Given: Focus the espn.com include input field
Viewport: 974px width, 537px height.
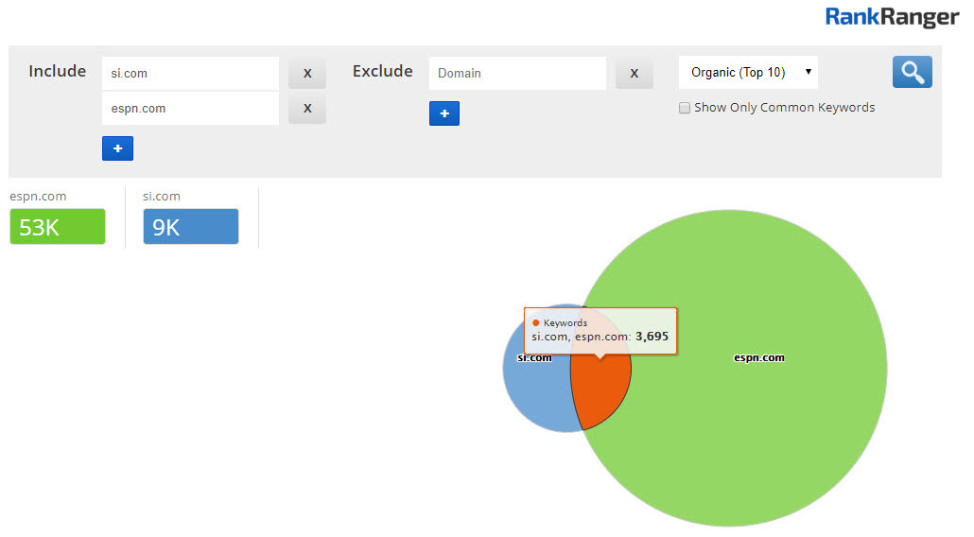Looking at the screenshot, I should pos(190,109).
